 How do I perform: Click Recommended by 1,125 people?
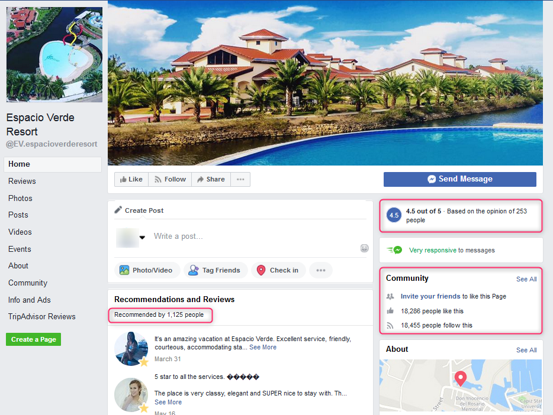[159, 315]
